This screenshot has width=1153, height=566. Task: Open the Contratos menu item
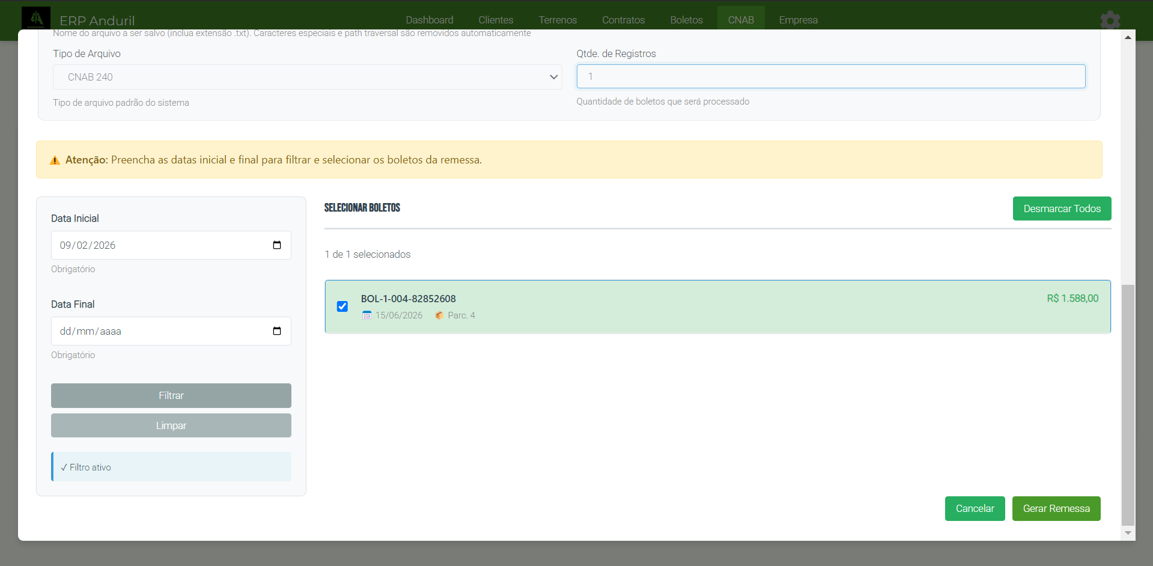tap(623, 20)
